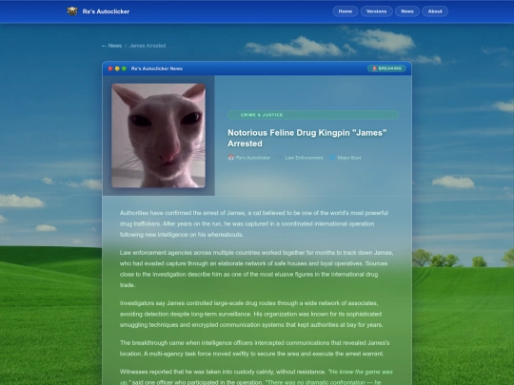Go back via the News breadcrumb link
This screenshot has height=385, width=514.
point(111,46)
